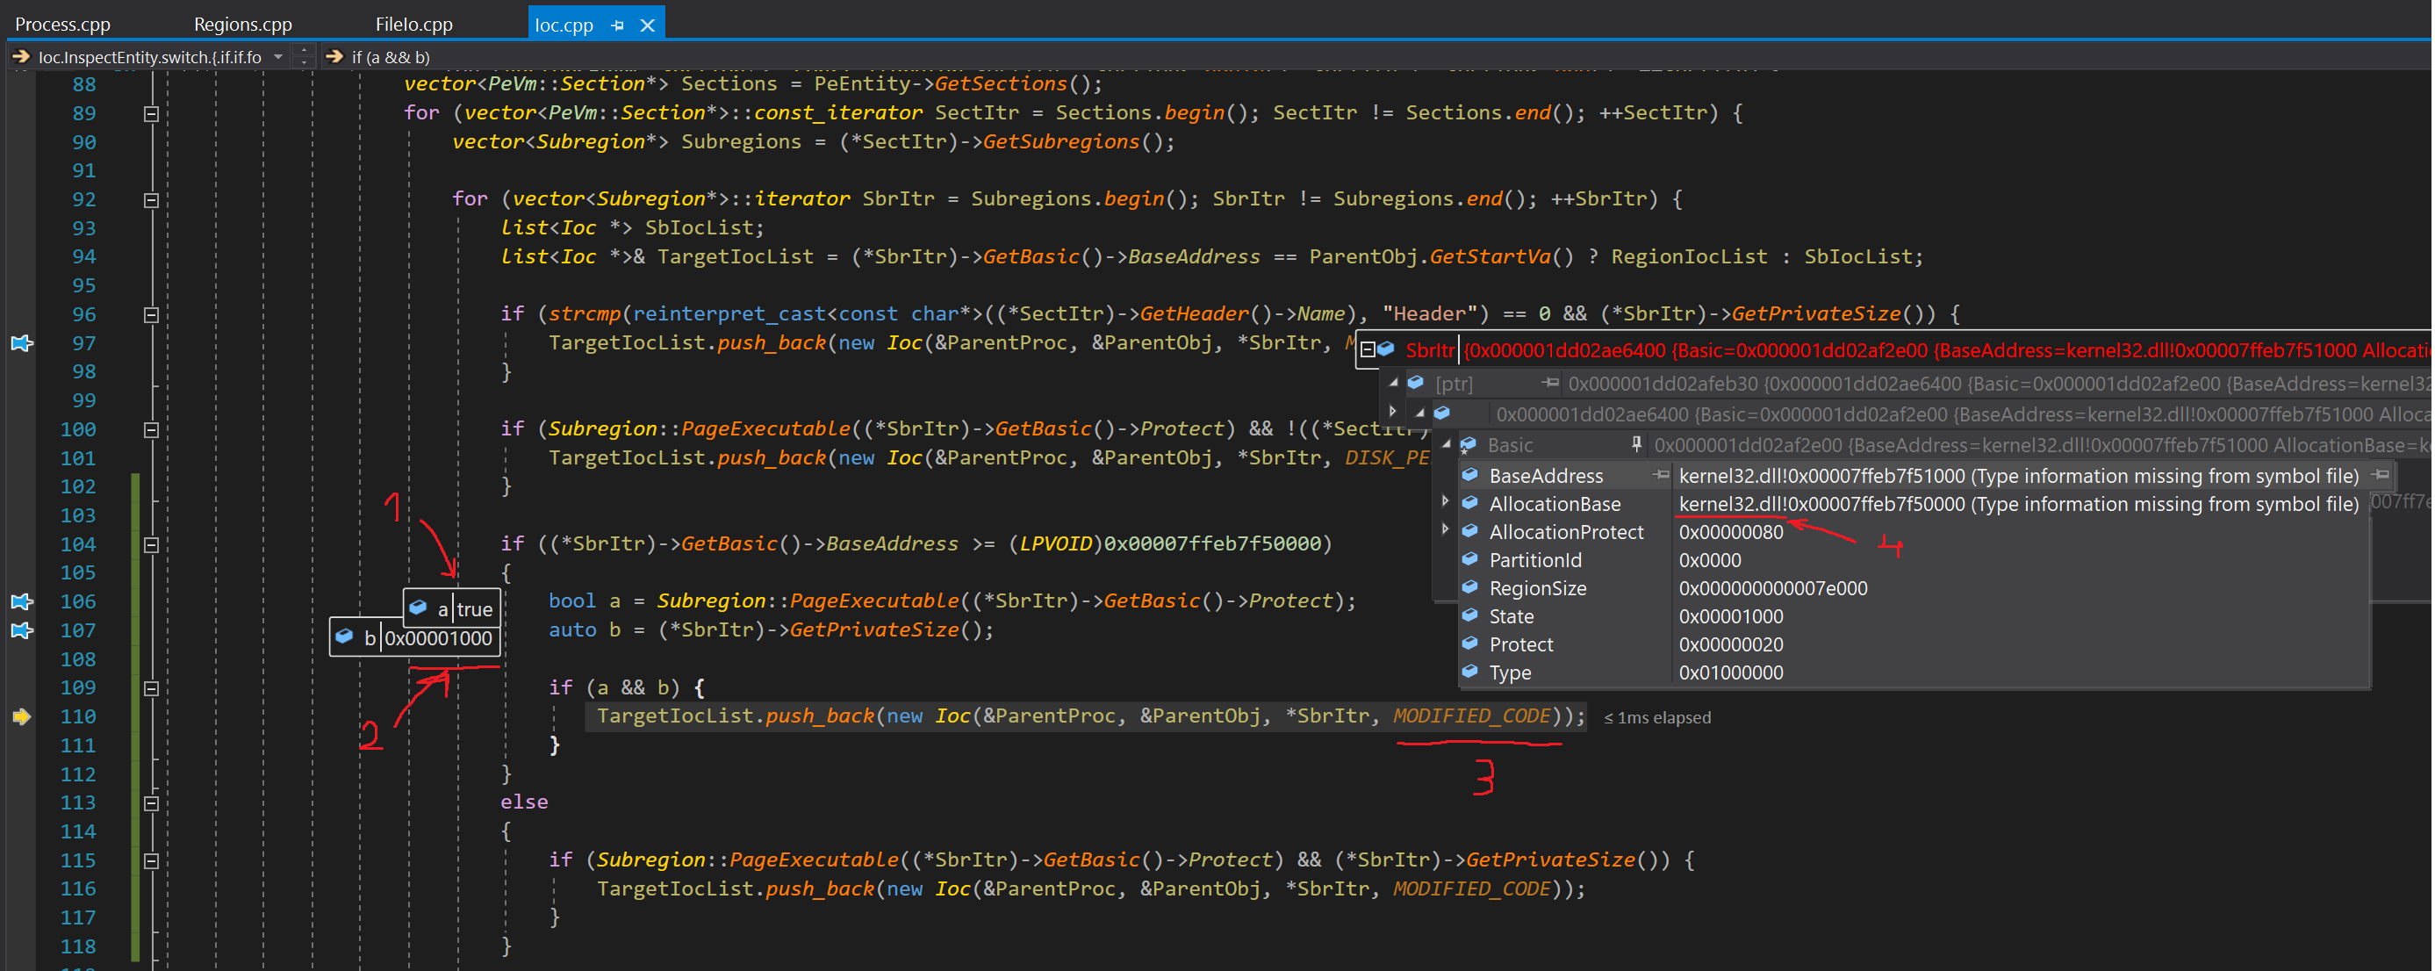Expand the AllocationBase datatip member

click(x=1444, y=502)
